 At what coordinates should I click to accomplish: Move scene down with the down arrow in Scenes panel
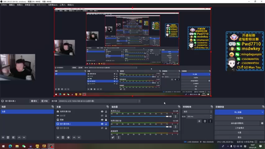24,137
